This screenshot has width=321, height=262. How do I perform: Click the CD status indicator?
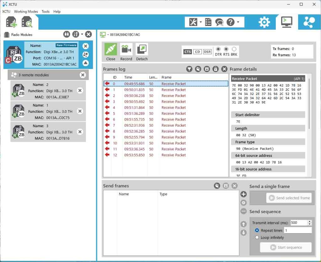coord(197,52)
